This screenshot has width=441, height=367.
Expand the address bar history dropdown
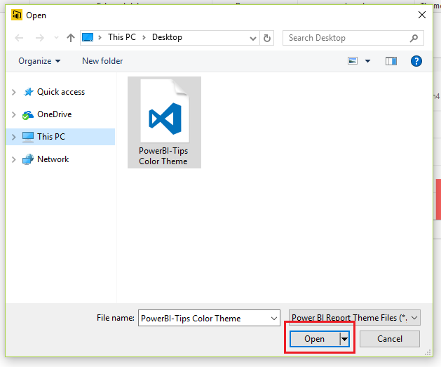(253, 38)
